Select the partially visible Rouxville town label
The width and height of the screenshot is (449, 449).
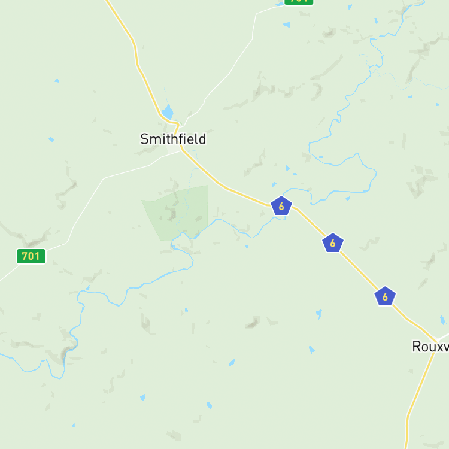point(430,347)
